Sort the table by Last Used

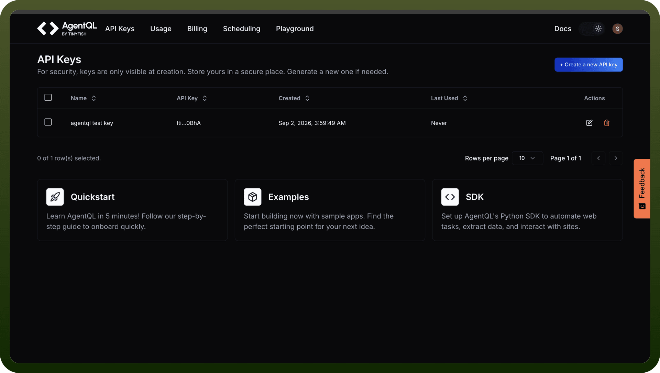tap(449, 98)
